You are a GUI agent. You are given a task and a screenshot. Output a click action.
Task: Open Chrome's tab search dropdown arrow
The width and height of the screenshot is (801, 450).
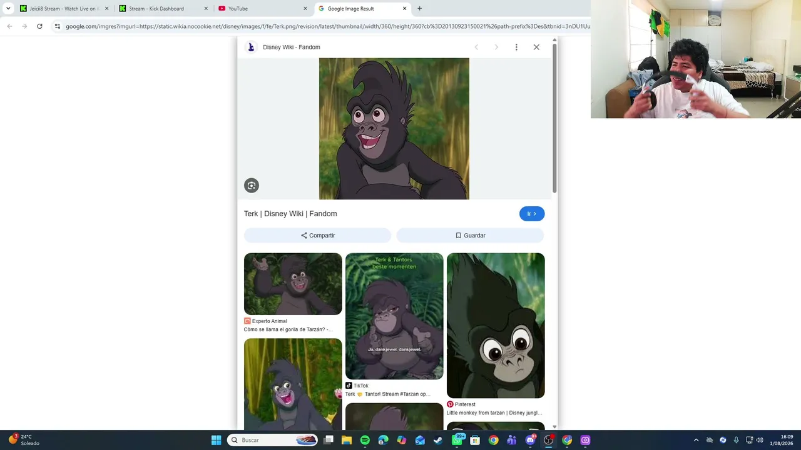click(8, 9)
